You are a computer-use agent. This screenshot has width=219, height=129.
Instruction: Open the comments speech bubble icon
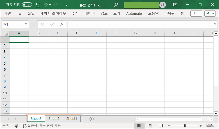click(x=196, y=13)
